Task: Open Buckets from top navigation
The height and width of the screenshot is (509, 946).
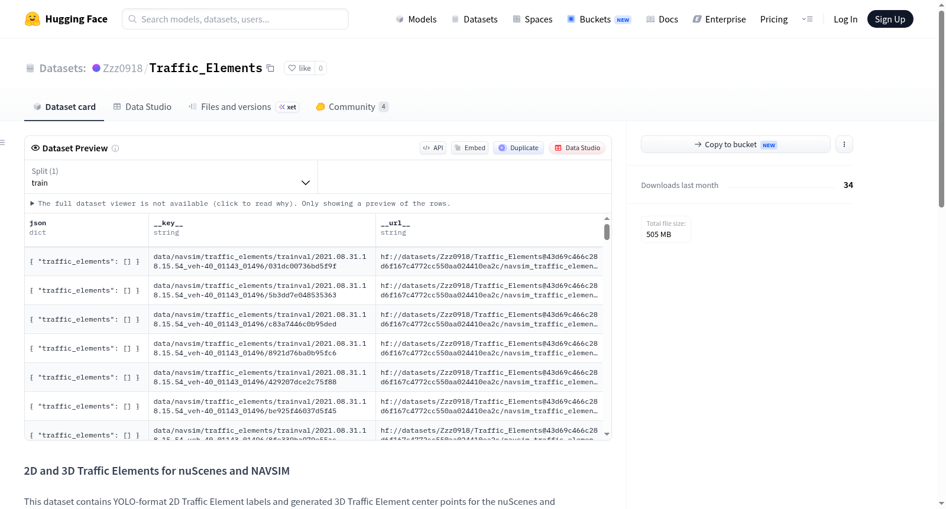Action: (x=599, y=20)
